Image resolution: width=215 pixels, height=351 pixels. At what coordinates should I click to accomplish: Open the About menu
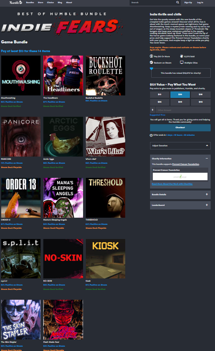(69, 2)
